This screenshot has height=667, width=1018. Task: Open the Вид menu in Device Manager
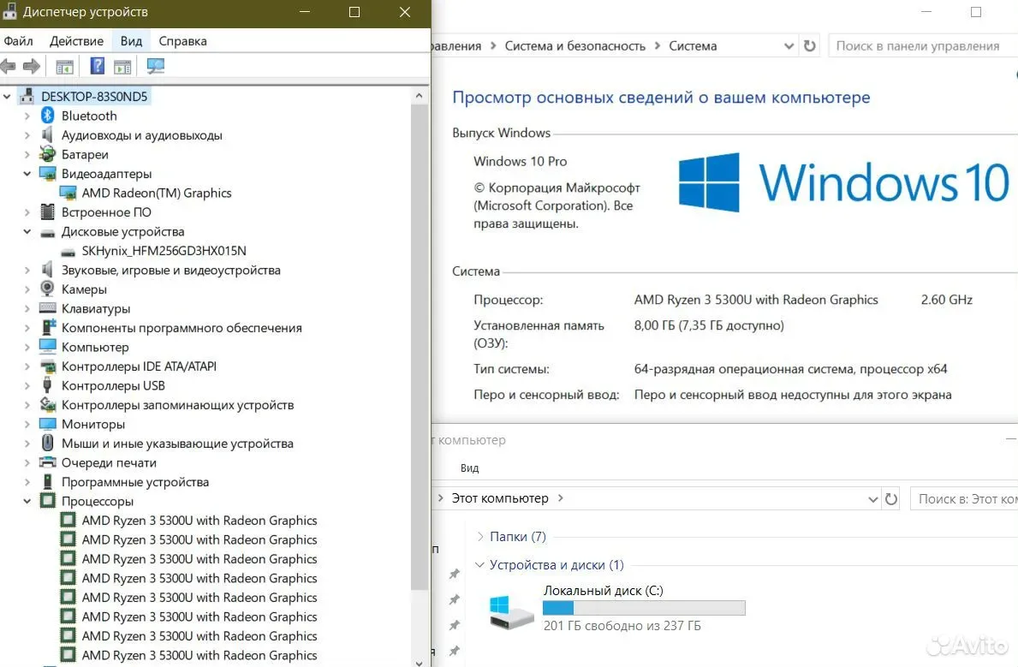(x=131, y=41)
